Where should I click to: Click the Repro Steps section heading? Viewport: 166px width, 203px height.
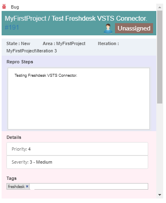tap(20, 62)
